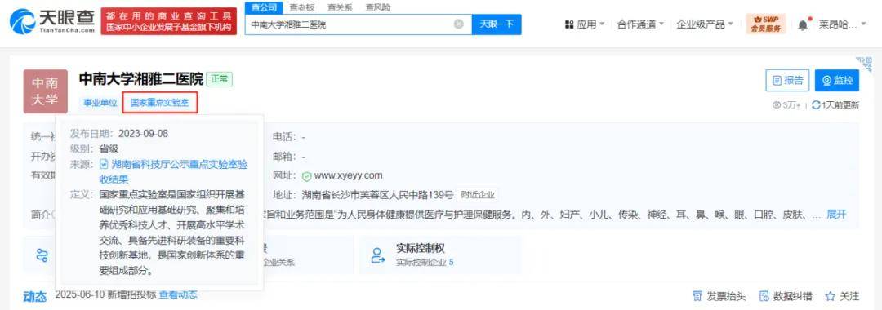882x310 pixels.
Task: Click the refresh icon beside 1天前更新
Action: pyautogui.click(x=816, y=105)
